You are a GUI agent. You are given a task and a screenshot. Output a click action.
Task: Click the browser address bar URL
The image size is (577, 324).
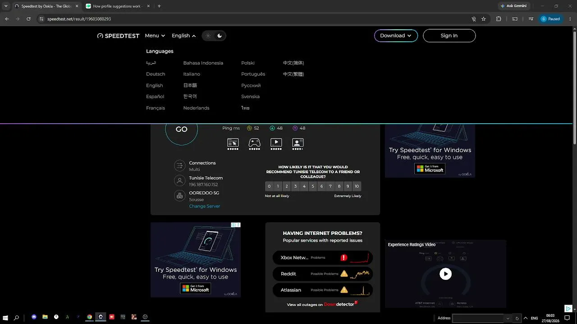(79, 19)
